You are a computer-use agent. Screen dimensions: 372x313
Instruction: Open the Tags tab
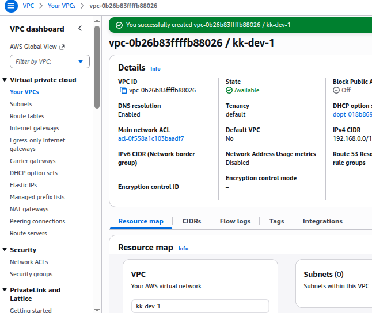pyautogui.click(x=276, y=221)
